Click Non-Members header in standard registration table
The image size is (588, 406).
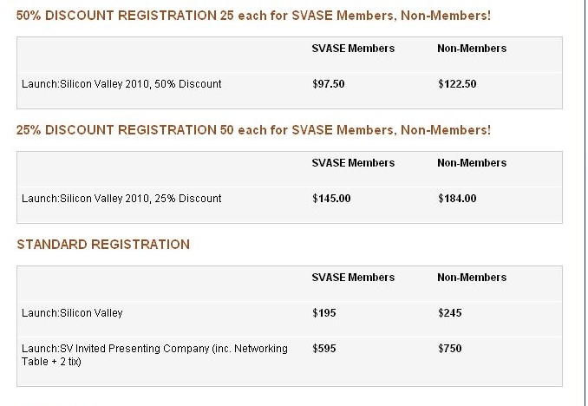[x=472, y=278]
